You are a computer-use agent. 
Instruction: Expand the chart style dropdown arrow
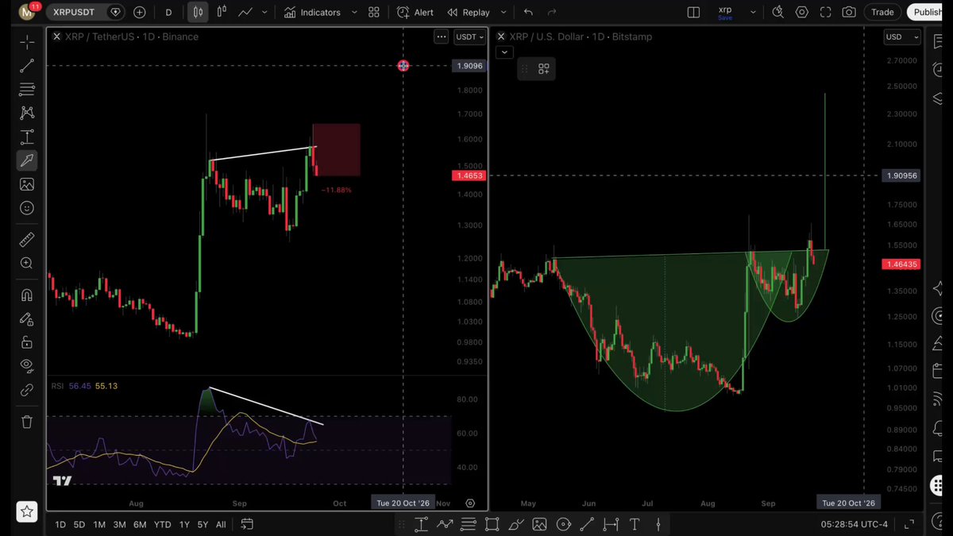click(x=264, y=12)
